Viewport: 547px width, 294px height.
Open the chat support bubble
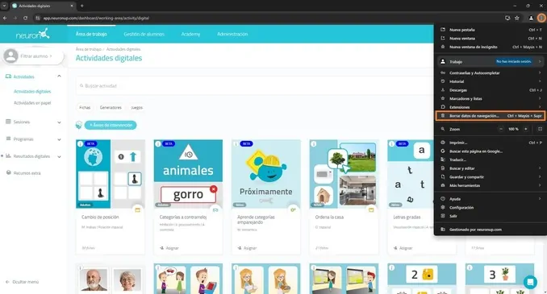[530, 282]
